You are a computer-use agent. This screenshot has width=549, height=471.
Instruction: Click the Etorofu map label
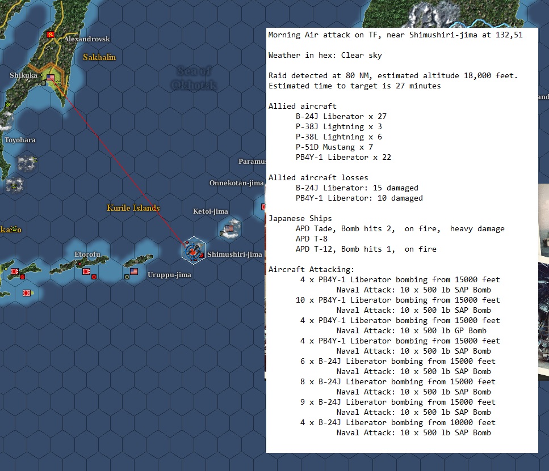87,254
